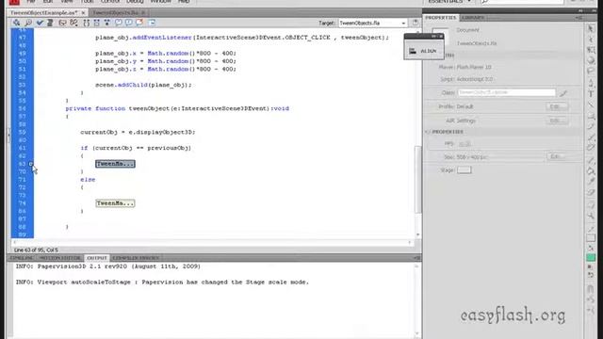The height and width of the screenshot is (339, 603).
Task: Select the Brush tool
Action: click(x=591, y=137)
